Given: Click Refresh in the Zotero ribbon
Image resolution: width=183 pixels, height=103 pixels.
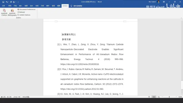Looking at the screenshot, I should 21,12.
